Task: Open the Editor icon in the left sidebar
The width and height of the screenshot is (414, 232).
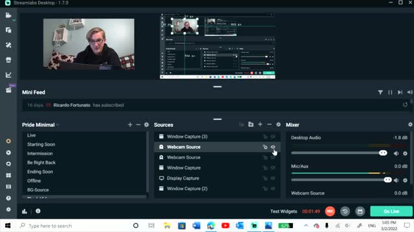Action: (8, 15)
